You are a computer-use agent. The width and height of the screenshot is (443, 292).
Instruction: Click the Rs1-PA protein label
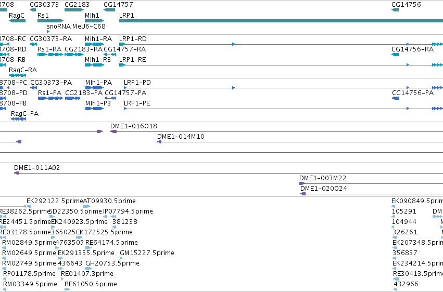[49, 92]
